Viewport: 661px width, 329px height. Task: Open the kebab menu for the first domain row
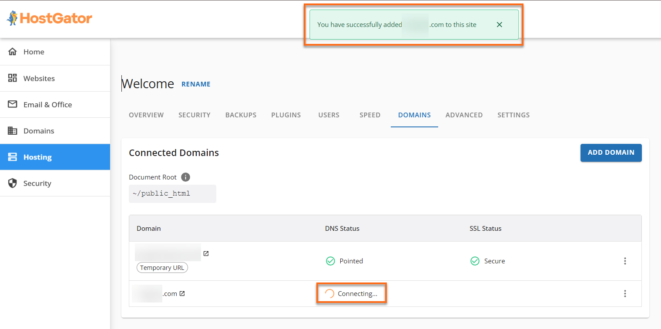[625, 261]
